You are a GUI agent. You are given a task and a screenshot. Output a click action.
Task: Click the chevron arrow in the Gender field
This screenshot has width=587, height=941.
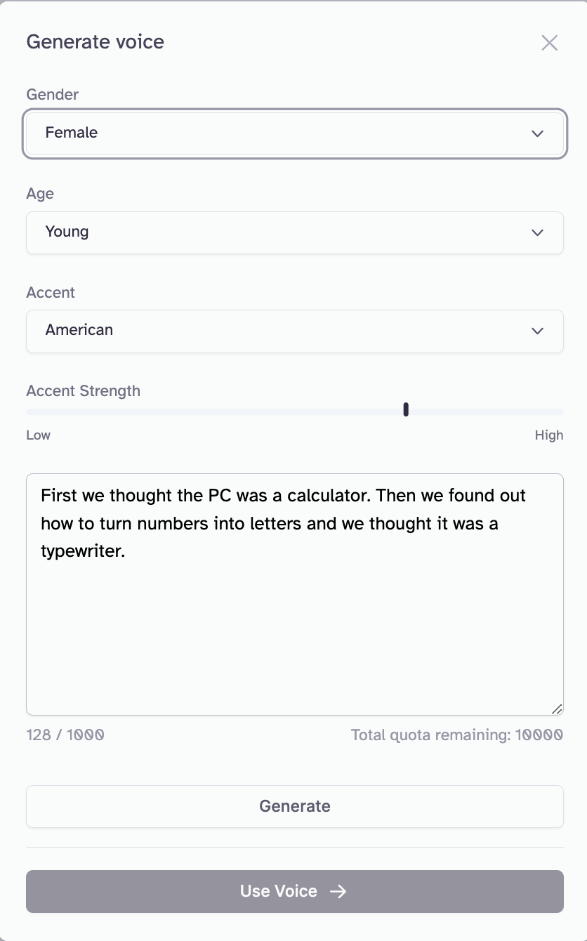pyautogui.click(x=538, y=133)
